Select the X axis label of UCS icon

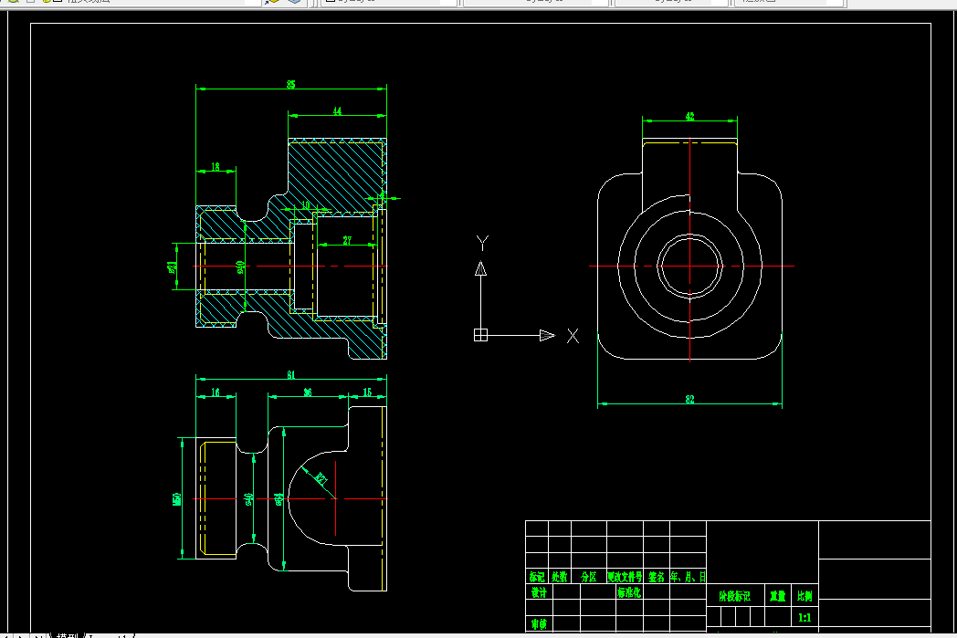pos(573,336)
